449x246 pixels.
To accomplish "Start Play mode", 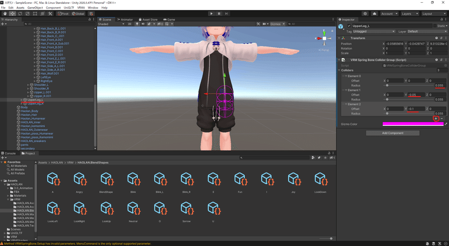I will click(212, 13).
